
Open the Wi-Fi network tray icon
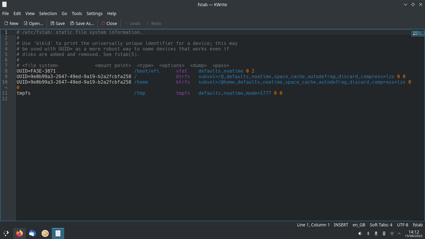tap(392, 234)
